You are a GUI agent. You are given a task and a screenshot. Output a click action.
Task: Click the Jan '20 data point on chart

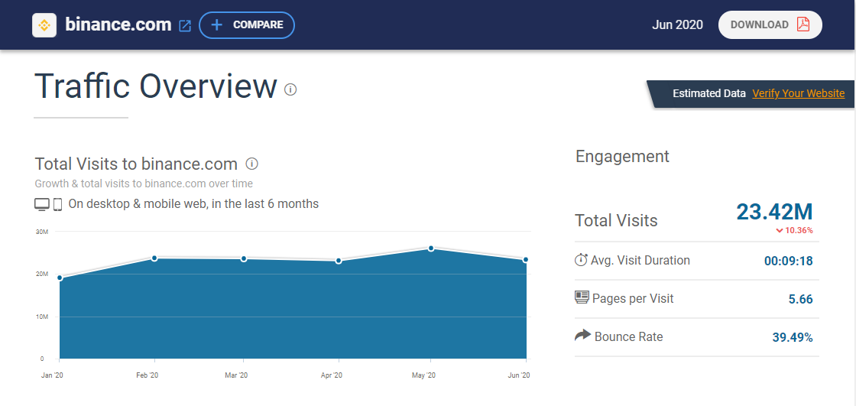click(60, 278)
